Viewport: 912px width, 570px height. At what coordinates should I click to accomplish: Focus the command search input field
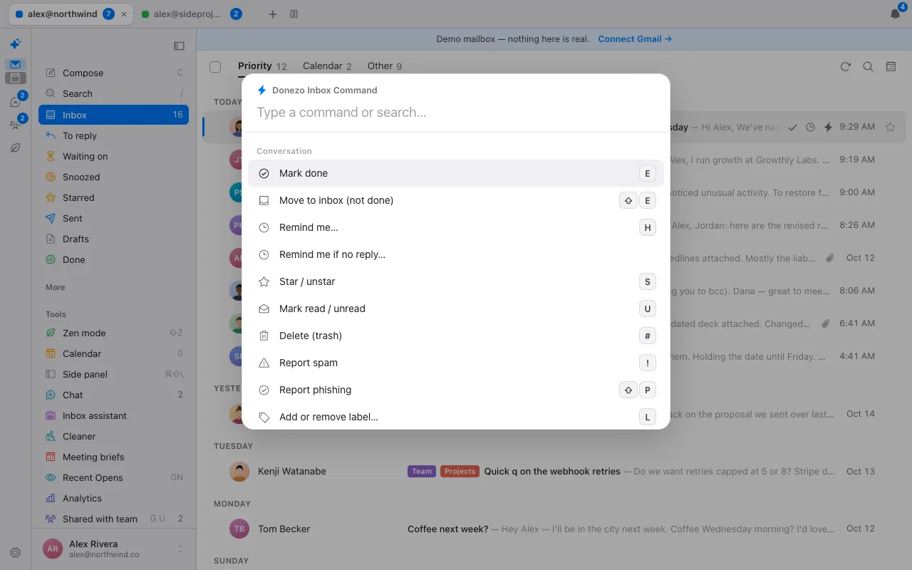(456, 113)
